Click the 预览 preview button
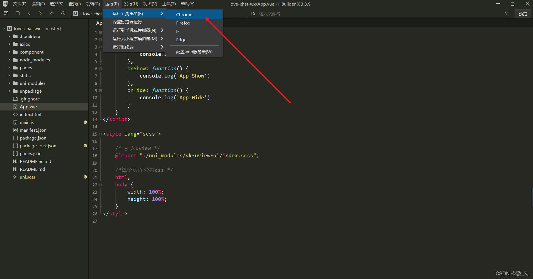Viewport: 533px width, 279px height. point(523,14)
